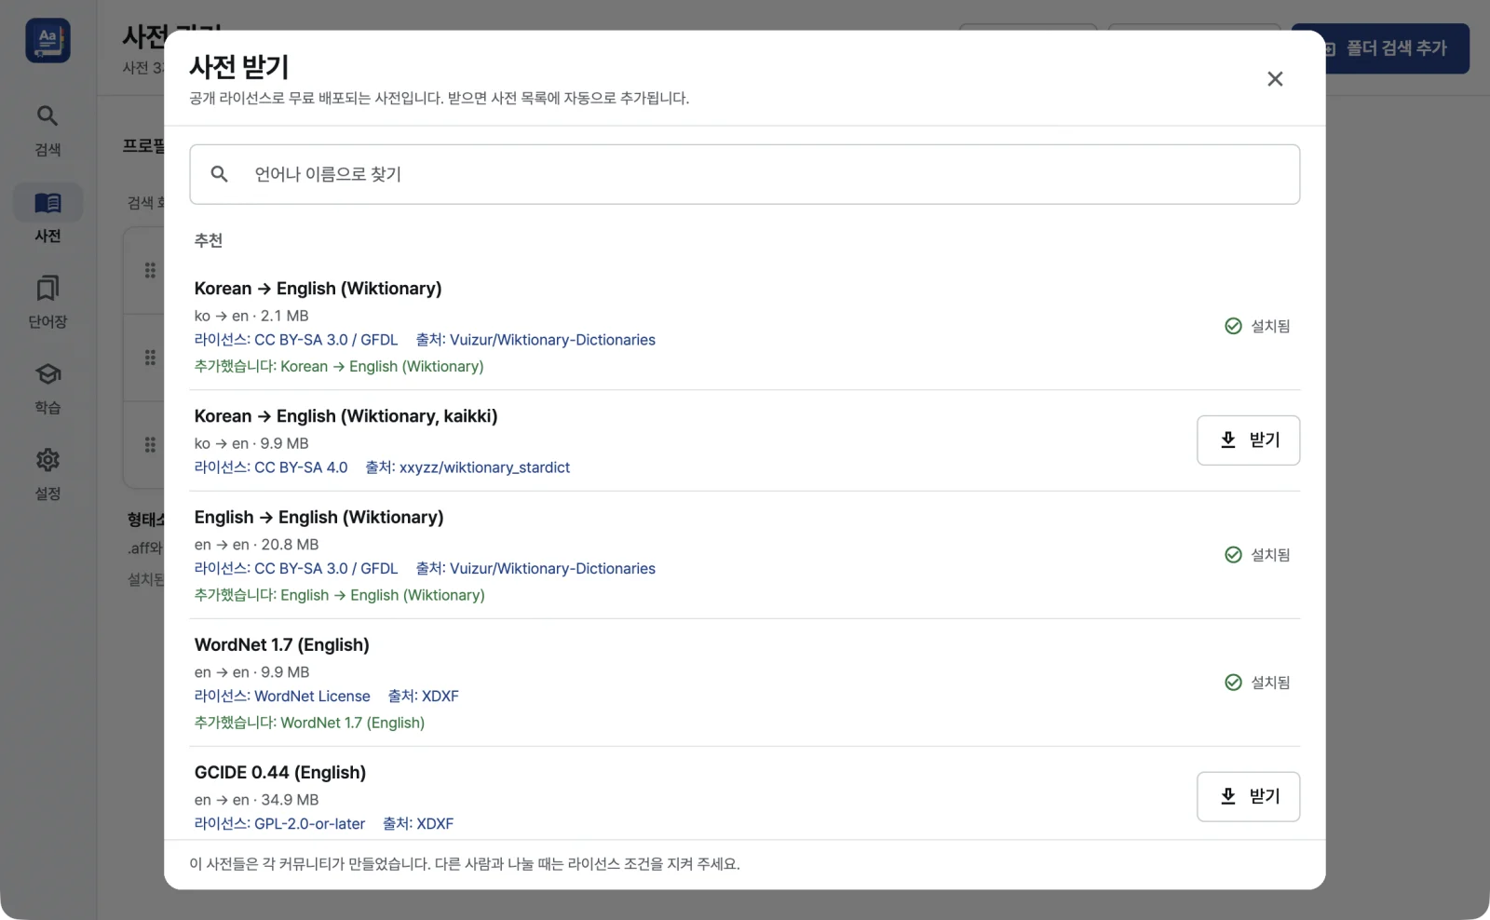This screenshot has width=1490, height=920.
Task: Open the XDXF source link for WordNet
Action: [x=424, y=697]
